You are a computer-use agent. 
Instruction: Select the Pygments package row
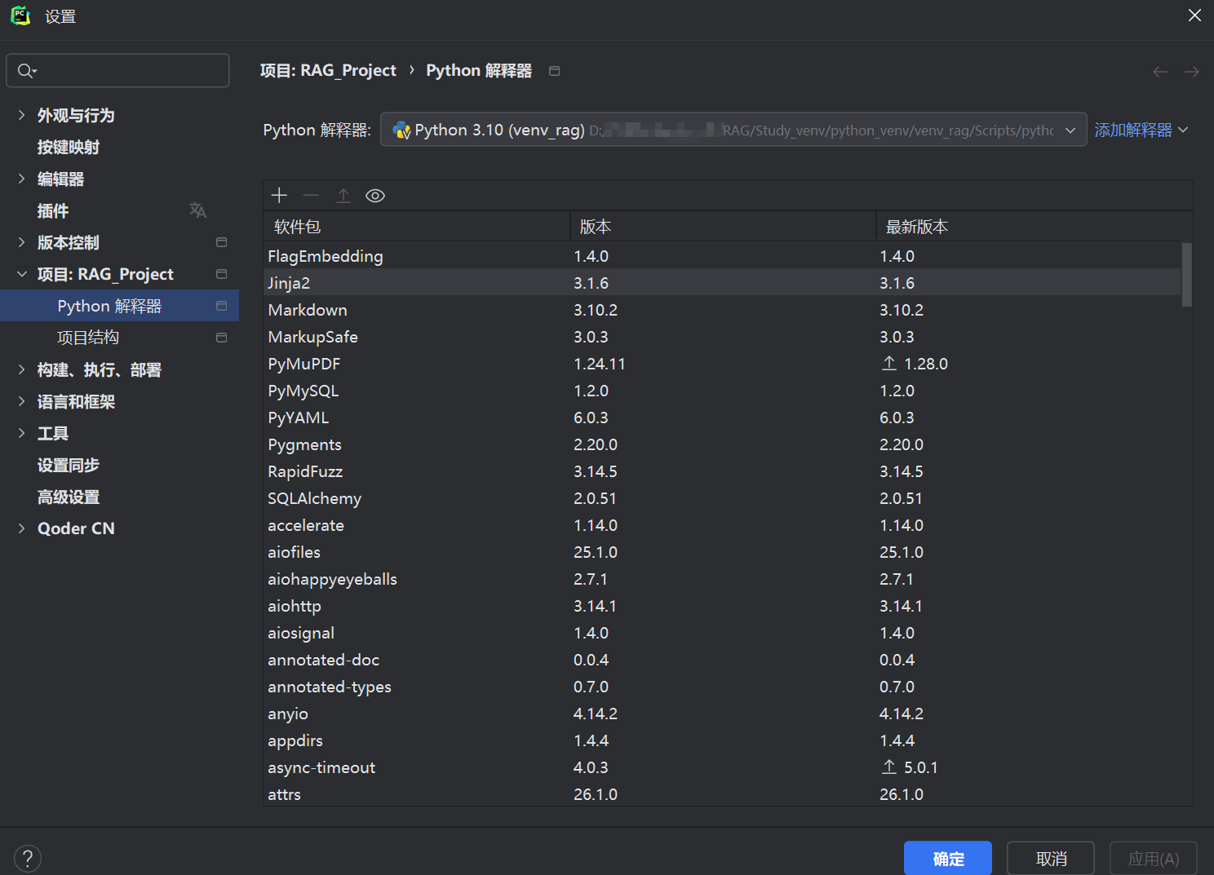point(722,444)
